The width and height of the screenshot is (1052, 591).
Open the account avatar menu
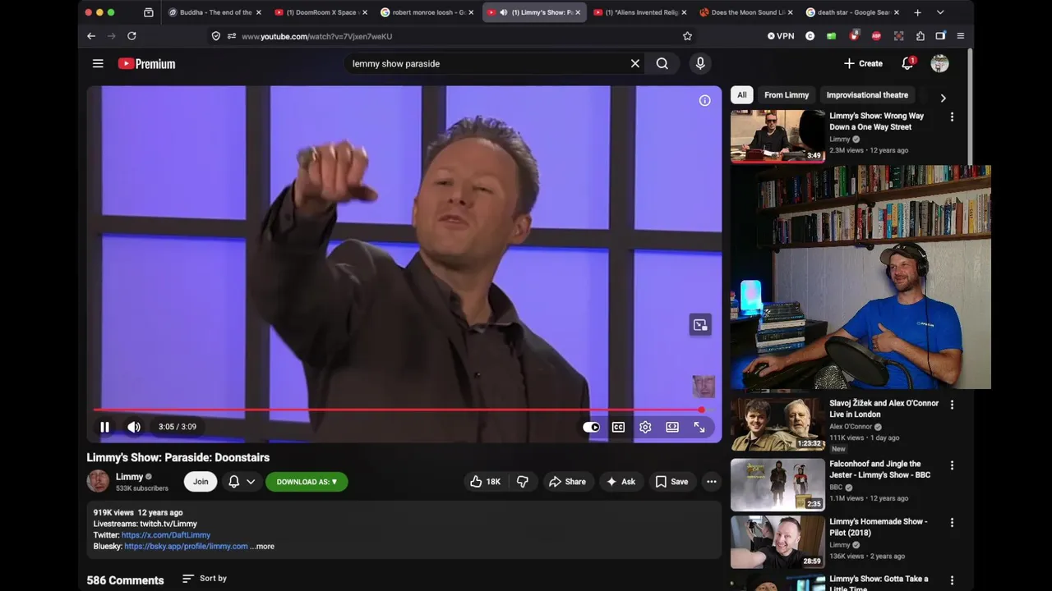pyautogui.click(x=939, y=63)
